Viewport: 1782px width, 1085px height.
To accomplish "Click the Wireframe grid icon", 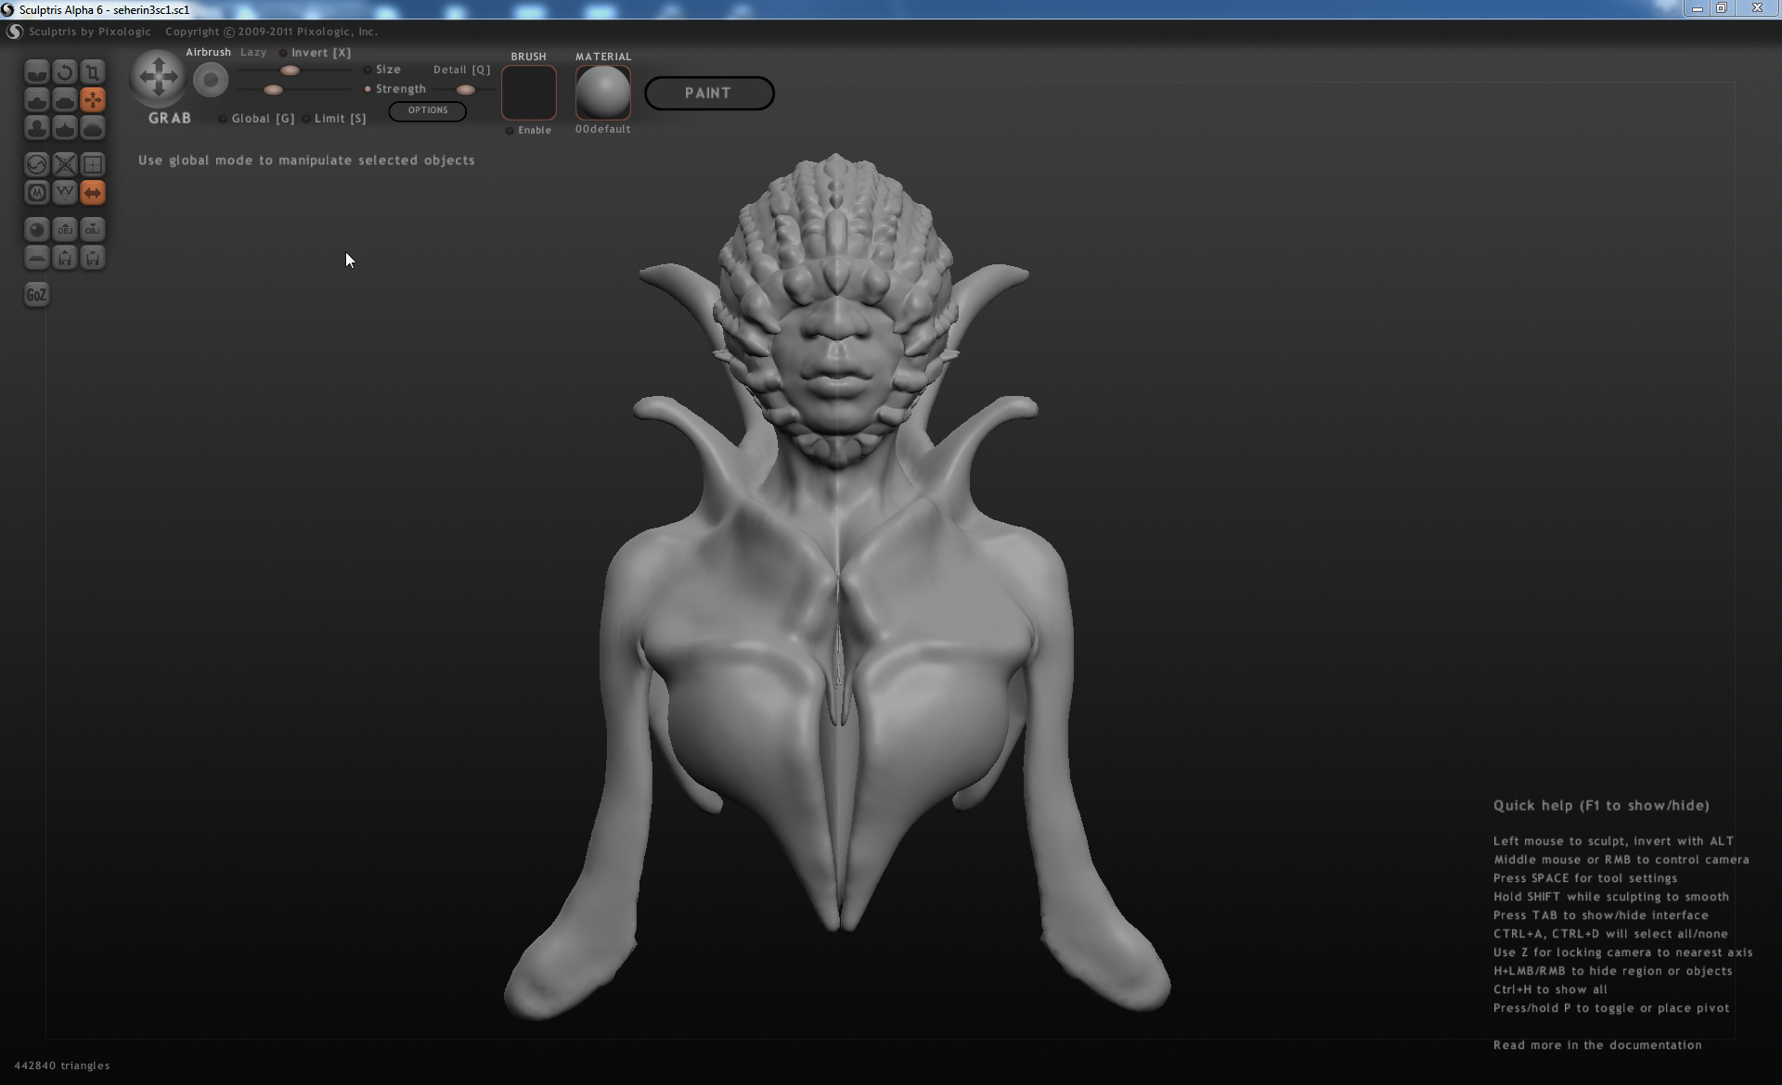I will point(93,165).
